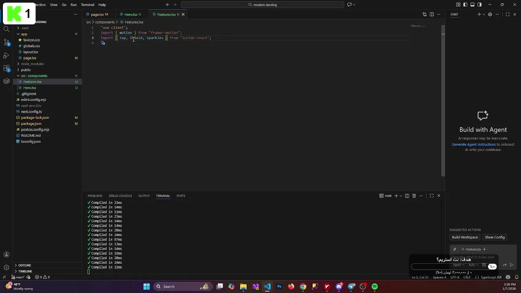The image size is (521, 293).
Task: Open the Run menu
Action: pos(74,5)
